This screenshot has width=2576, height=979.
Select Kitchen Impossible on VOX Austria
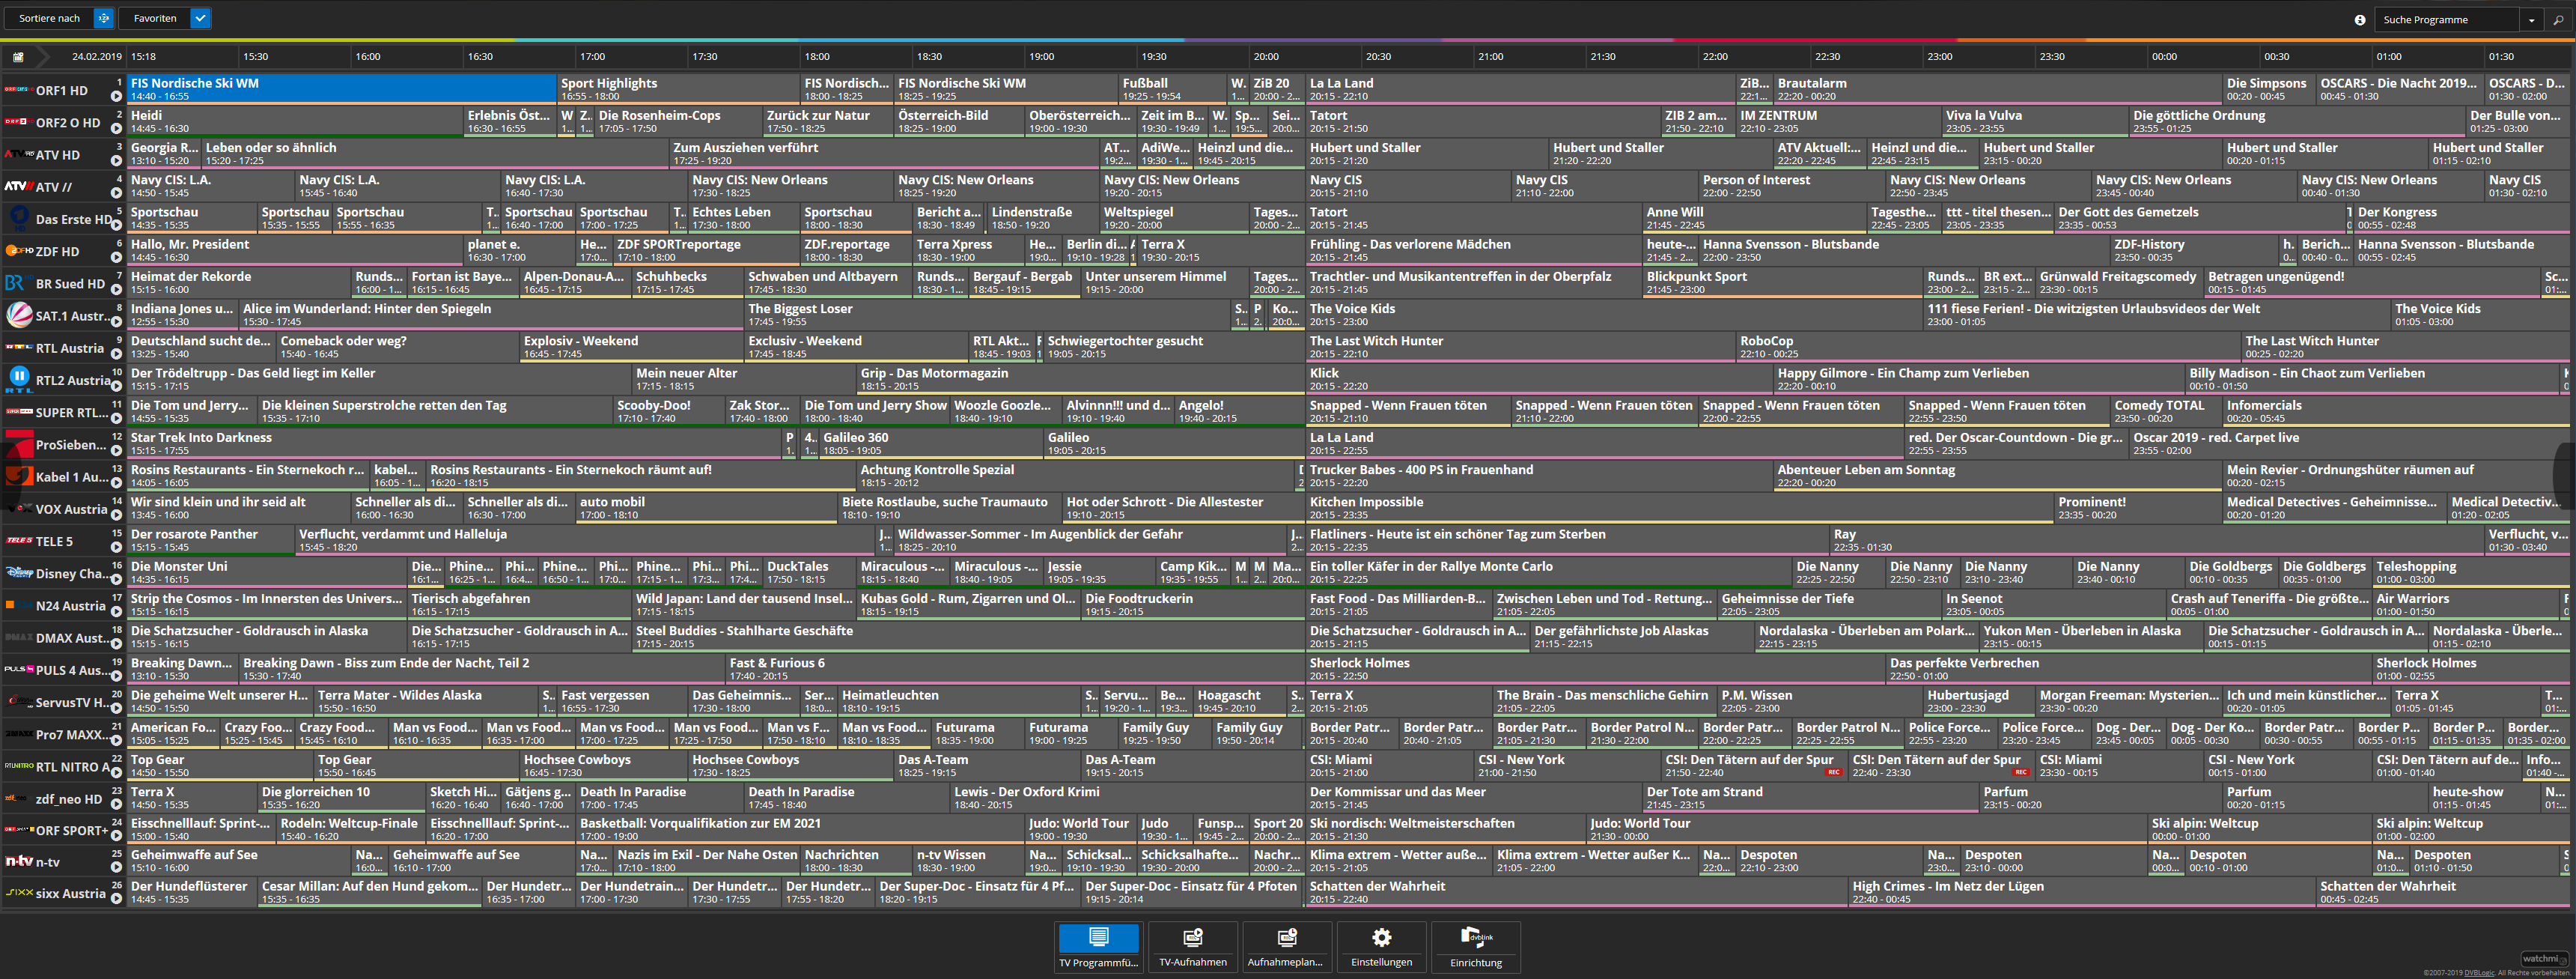[x=1680, y=508]
